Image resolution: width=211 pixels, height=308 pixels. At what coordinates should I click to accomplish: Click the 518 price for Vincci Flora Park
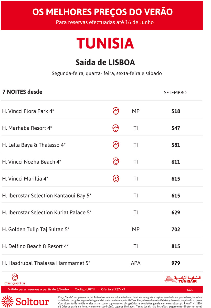click(x=176, y=111)
